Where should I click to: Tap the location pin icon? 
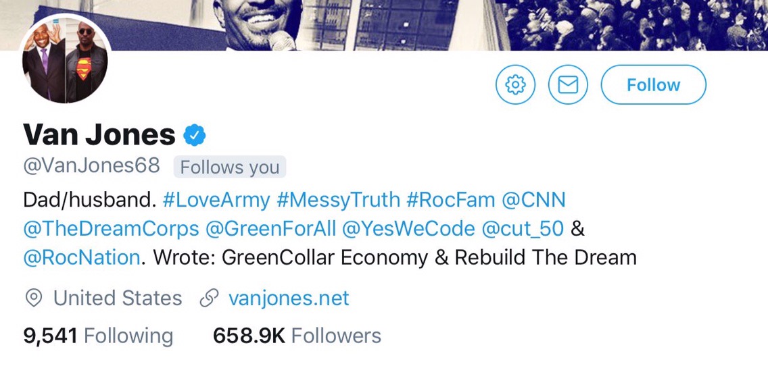tap(33, 298)
